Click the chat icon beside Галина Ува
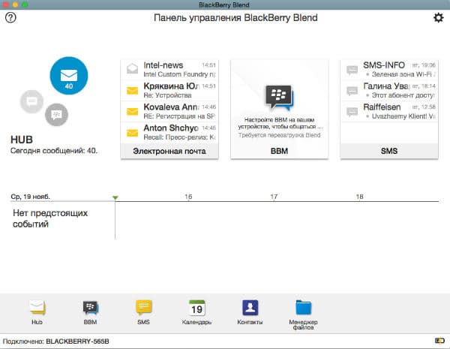The image size is (450, 349). pyautogui.click(x=352, y=91)
